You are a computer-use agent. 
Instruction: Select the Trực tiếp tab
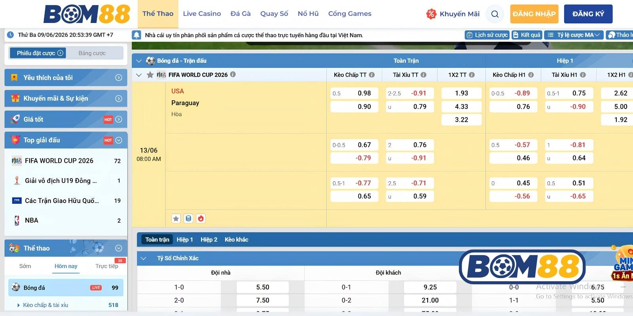[x=107, y=266]
